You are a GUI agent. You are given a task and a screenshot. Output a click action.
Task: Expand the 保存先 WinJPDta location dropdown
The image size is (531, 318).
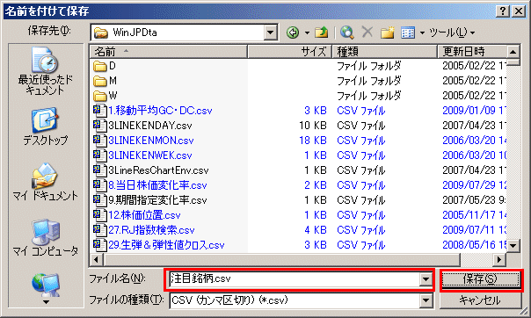270,33
